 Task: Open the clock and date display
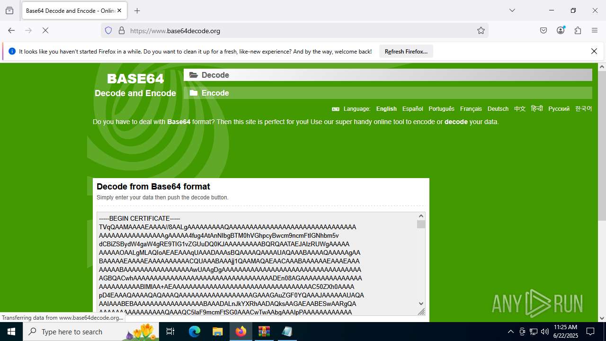click(565, 332)
